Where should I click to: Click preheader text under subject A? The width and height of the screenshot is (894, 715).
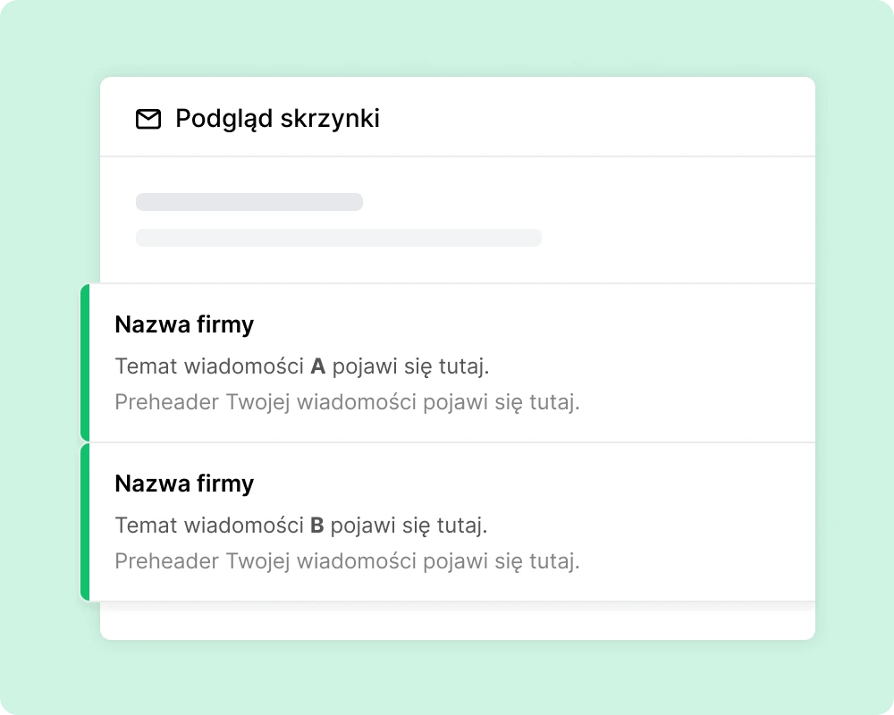coord(347,402)
